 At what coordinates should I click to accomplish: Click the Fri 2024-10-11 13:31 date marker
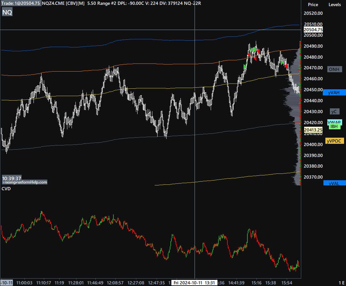click(x=194, y=283)
